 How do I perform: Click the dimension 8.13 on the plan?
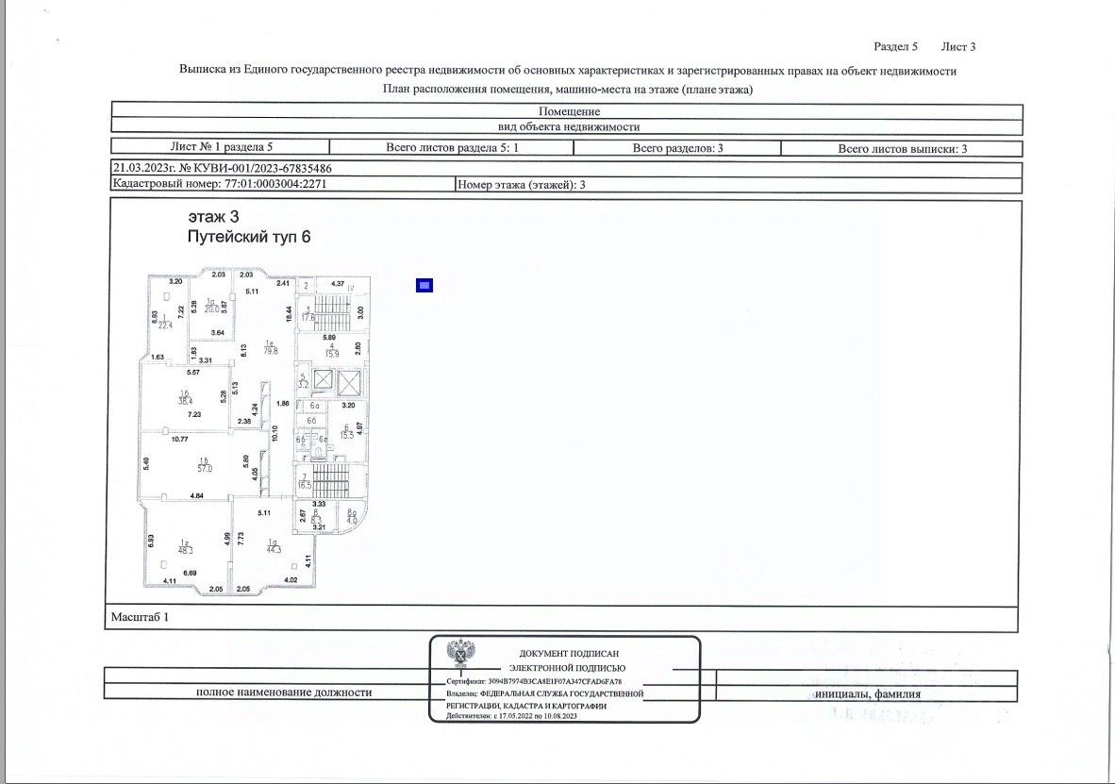243,351
